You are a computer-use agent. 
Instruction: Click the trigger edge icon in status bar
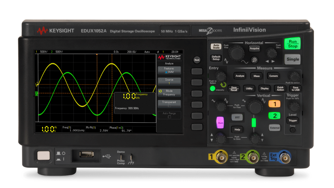[158, 52]
